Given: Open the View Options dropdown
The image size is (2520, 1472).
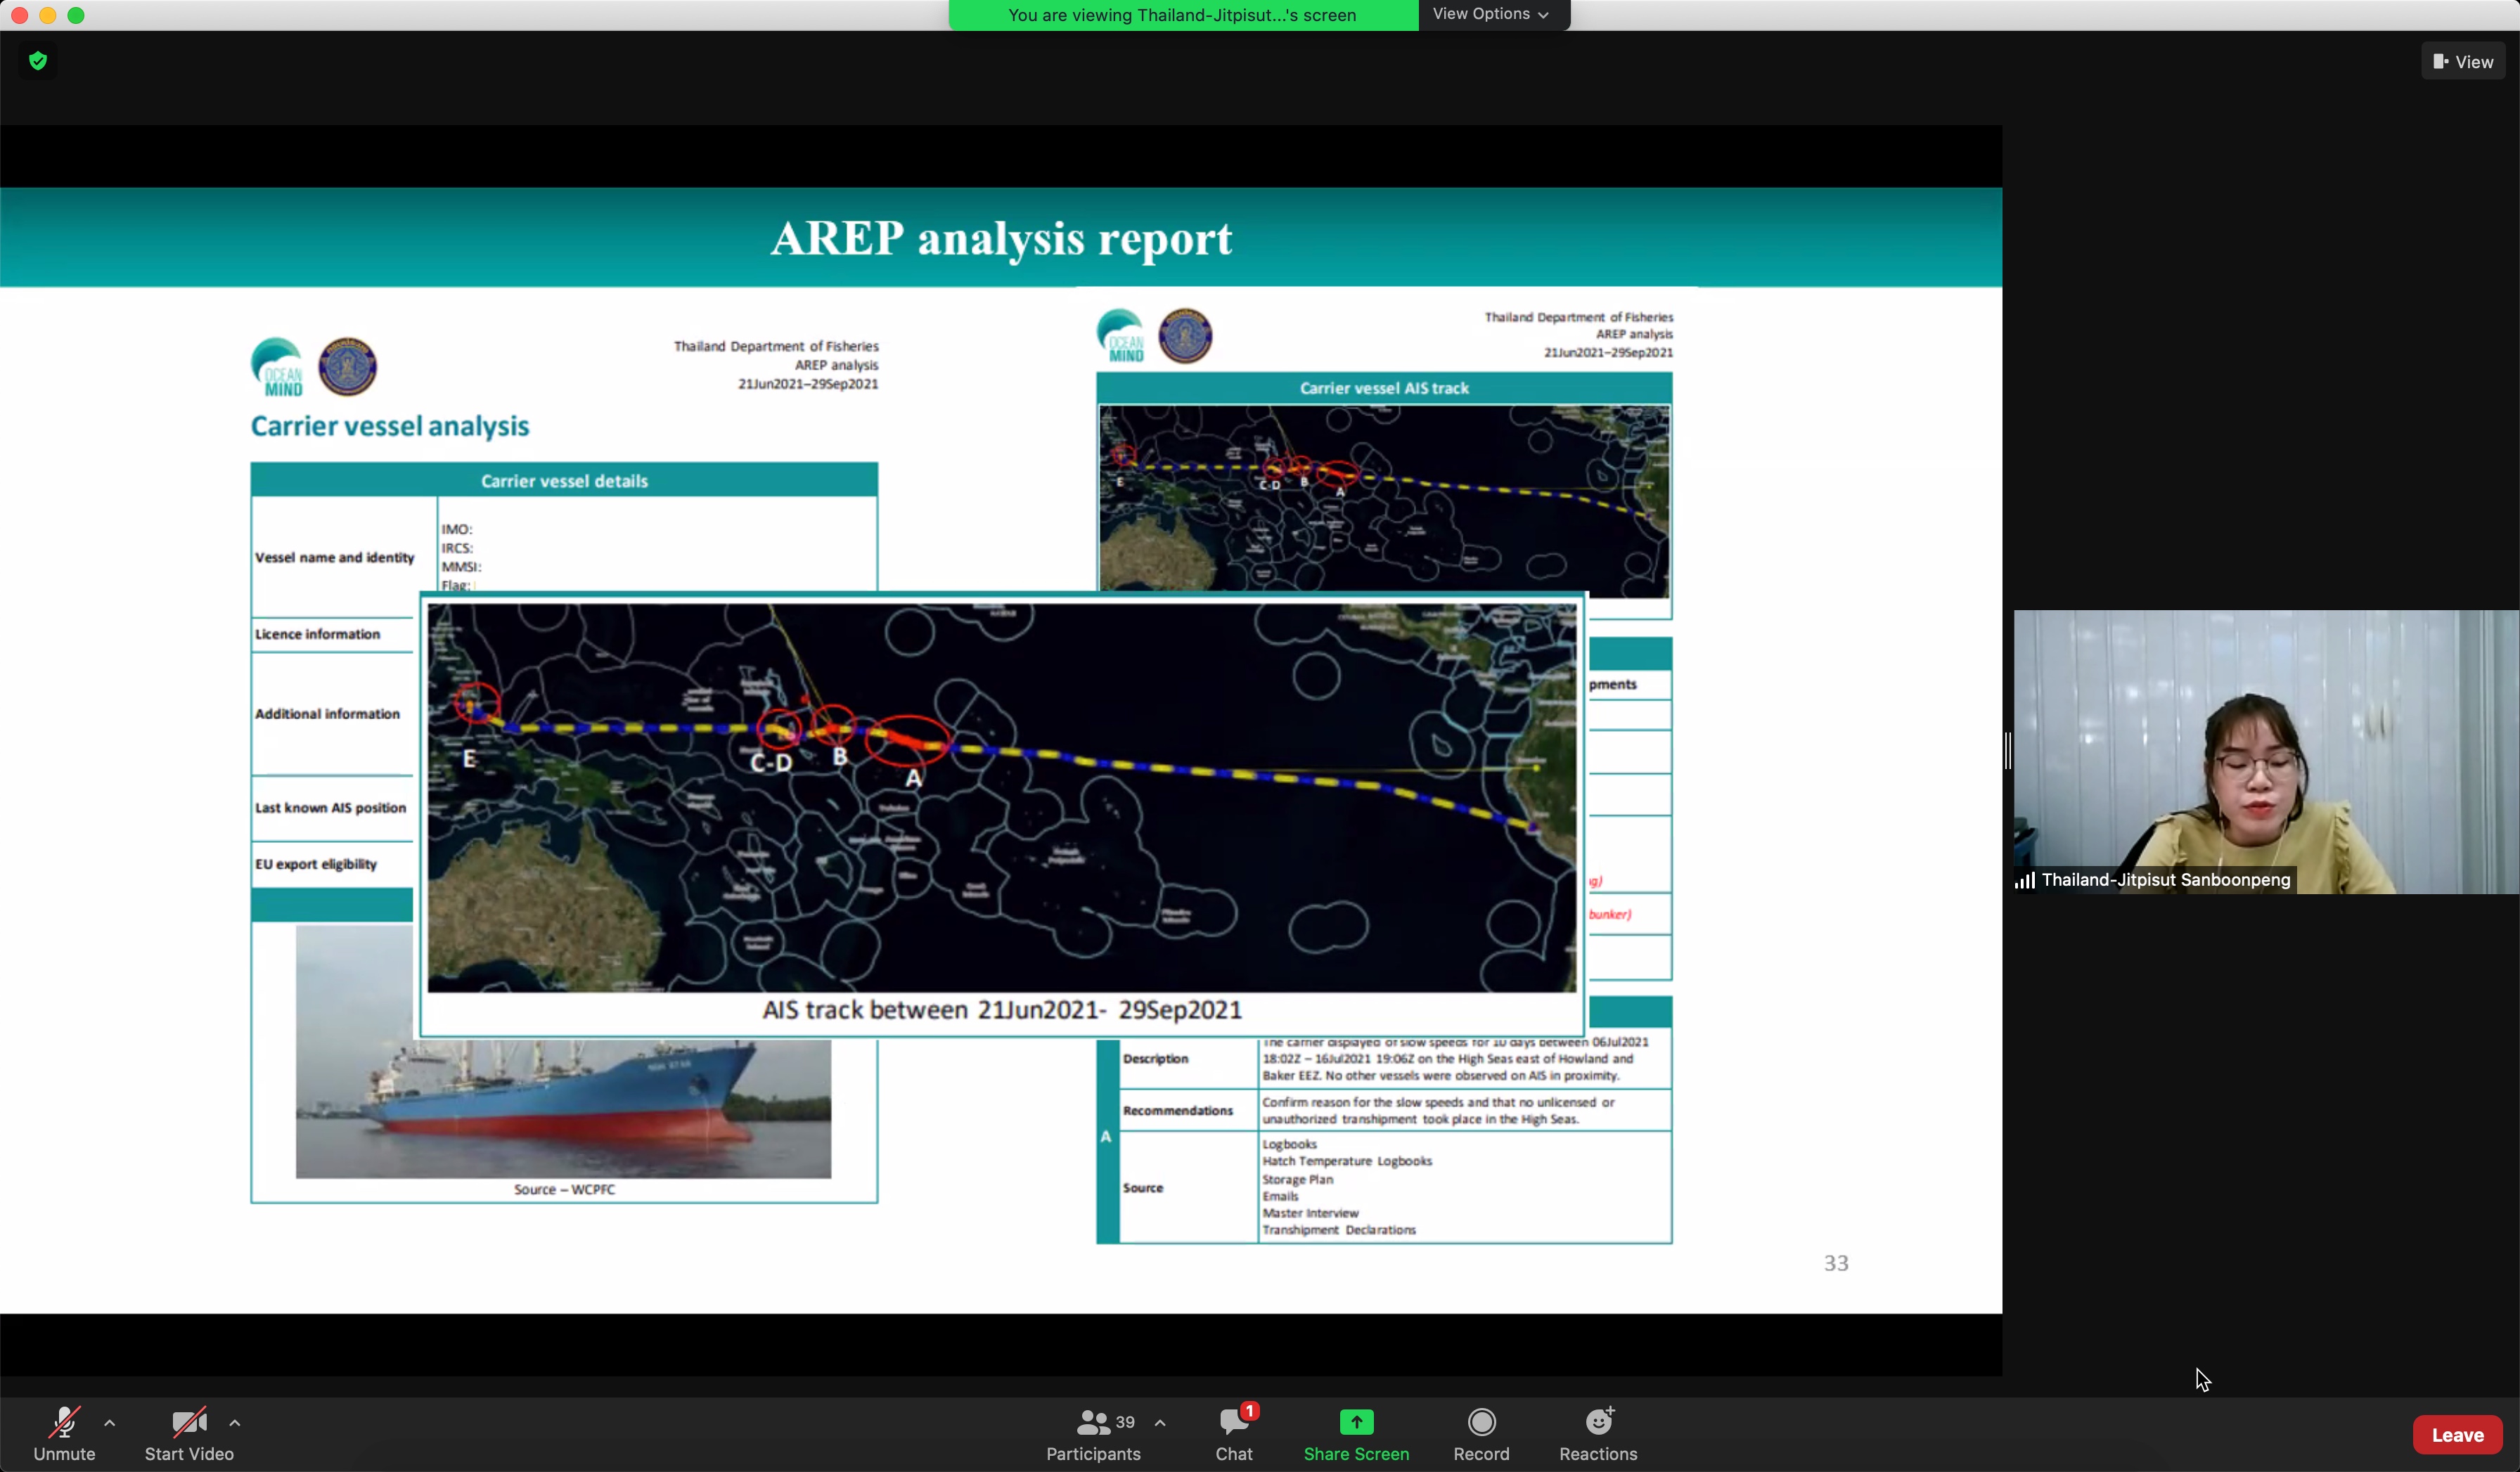Looking at the screenshot, I should pos(1491,14).
